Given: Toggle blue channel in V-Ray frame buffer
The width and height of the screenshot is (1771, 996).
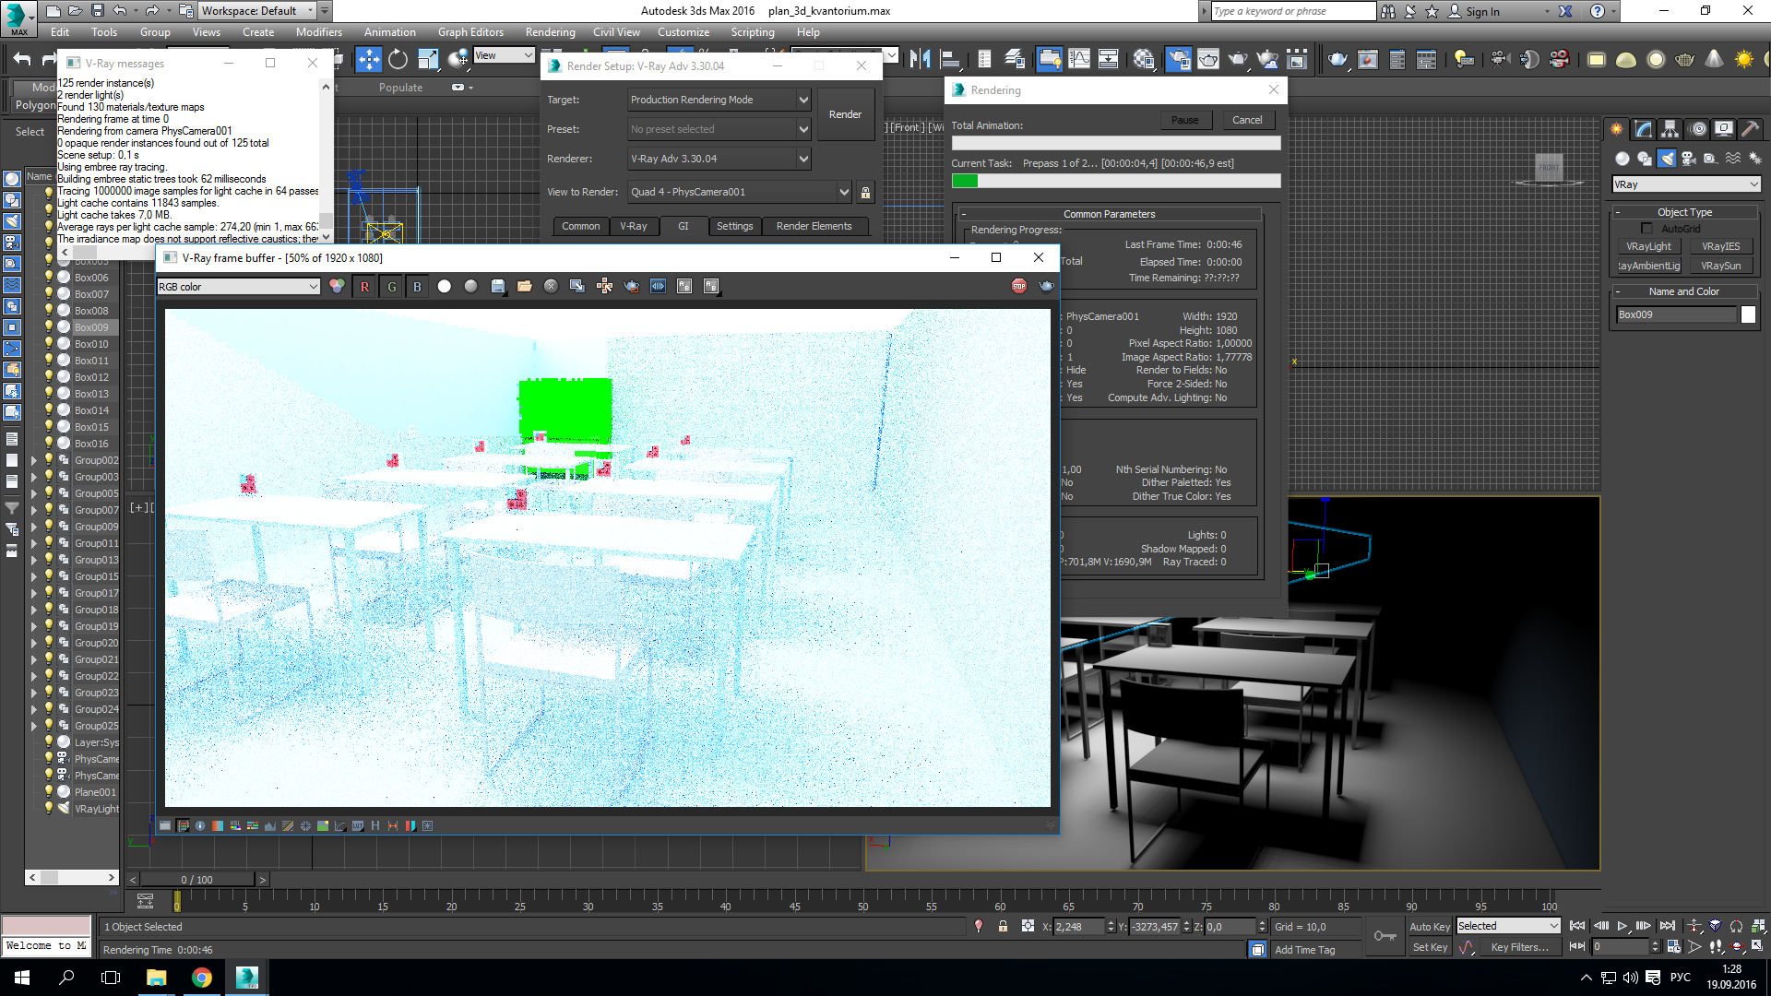Looking at the screenshot, I should 418,287.
